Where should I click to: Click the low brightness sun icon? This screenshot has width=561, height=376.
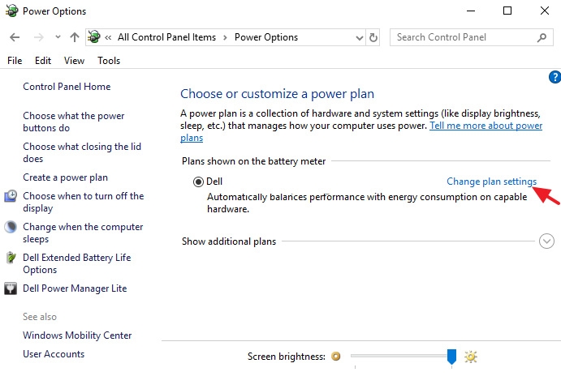(335, 356)
